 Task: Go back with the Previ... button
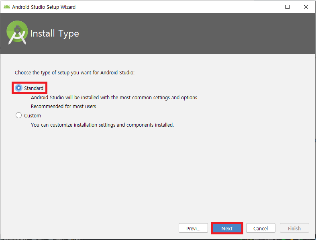pyautogui.click(x=193, y=228)
